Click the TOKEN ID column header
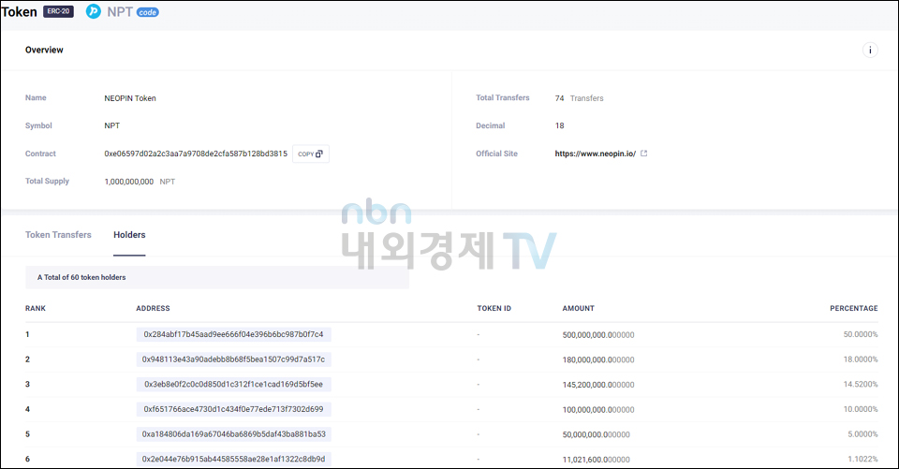Viewport: 899px width, 469px height. tap(494, 309)
